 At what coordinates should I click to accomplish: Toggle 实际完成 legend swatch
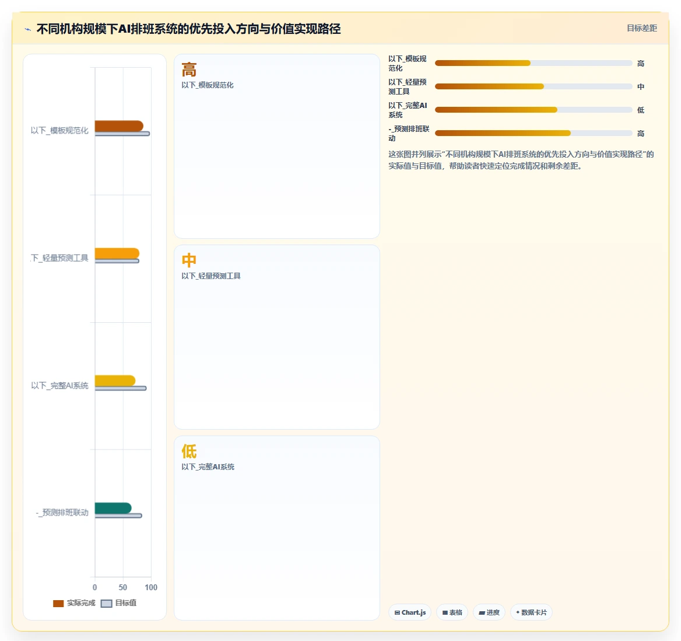point(58,603)
